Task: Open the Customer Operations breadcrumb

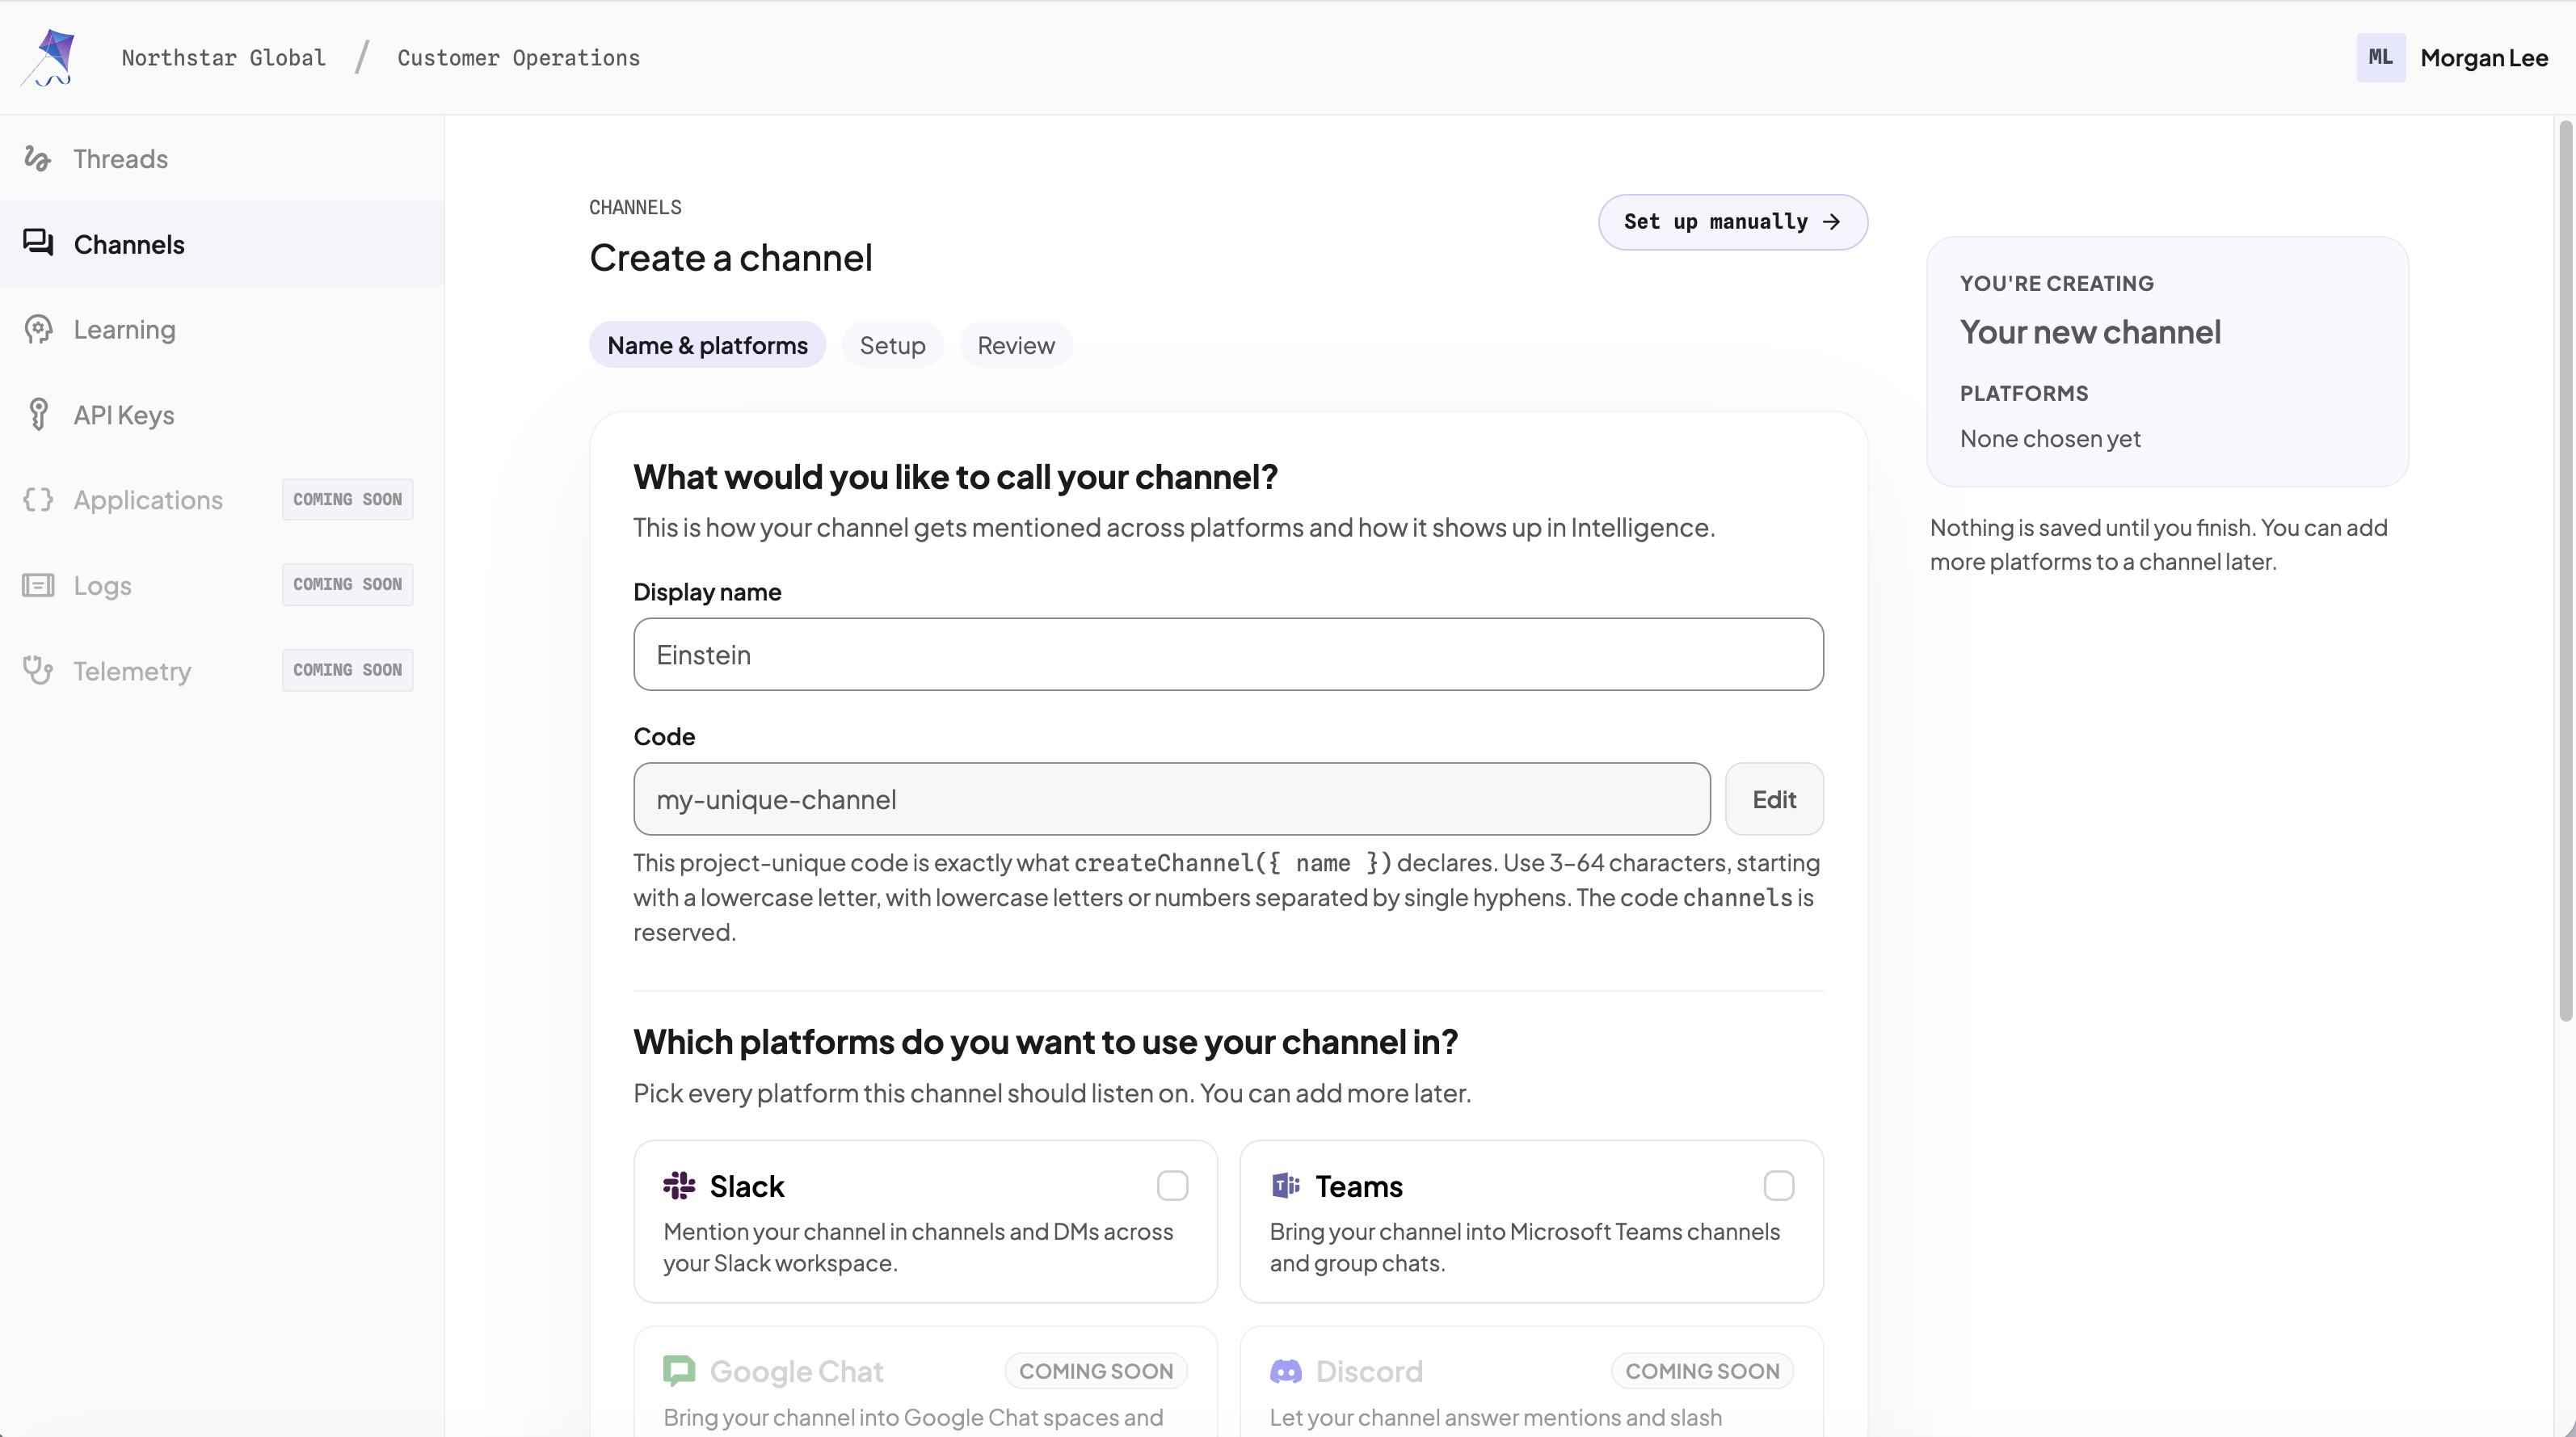Action: tap(519, 58)
